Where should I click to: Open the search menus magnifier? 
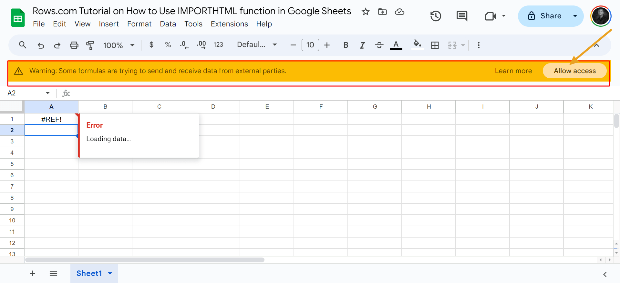click(22, 45)
